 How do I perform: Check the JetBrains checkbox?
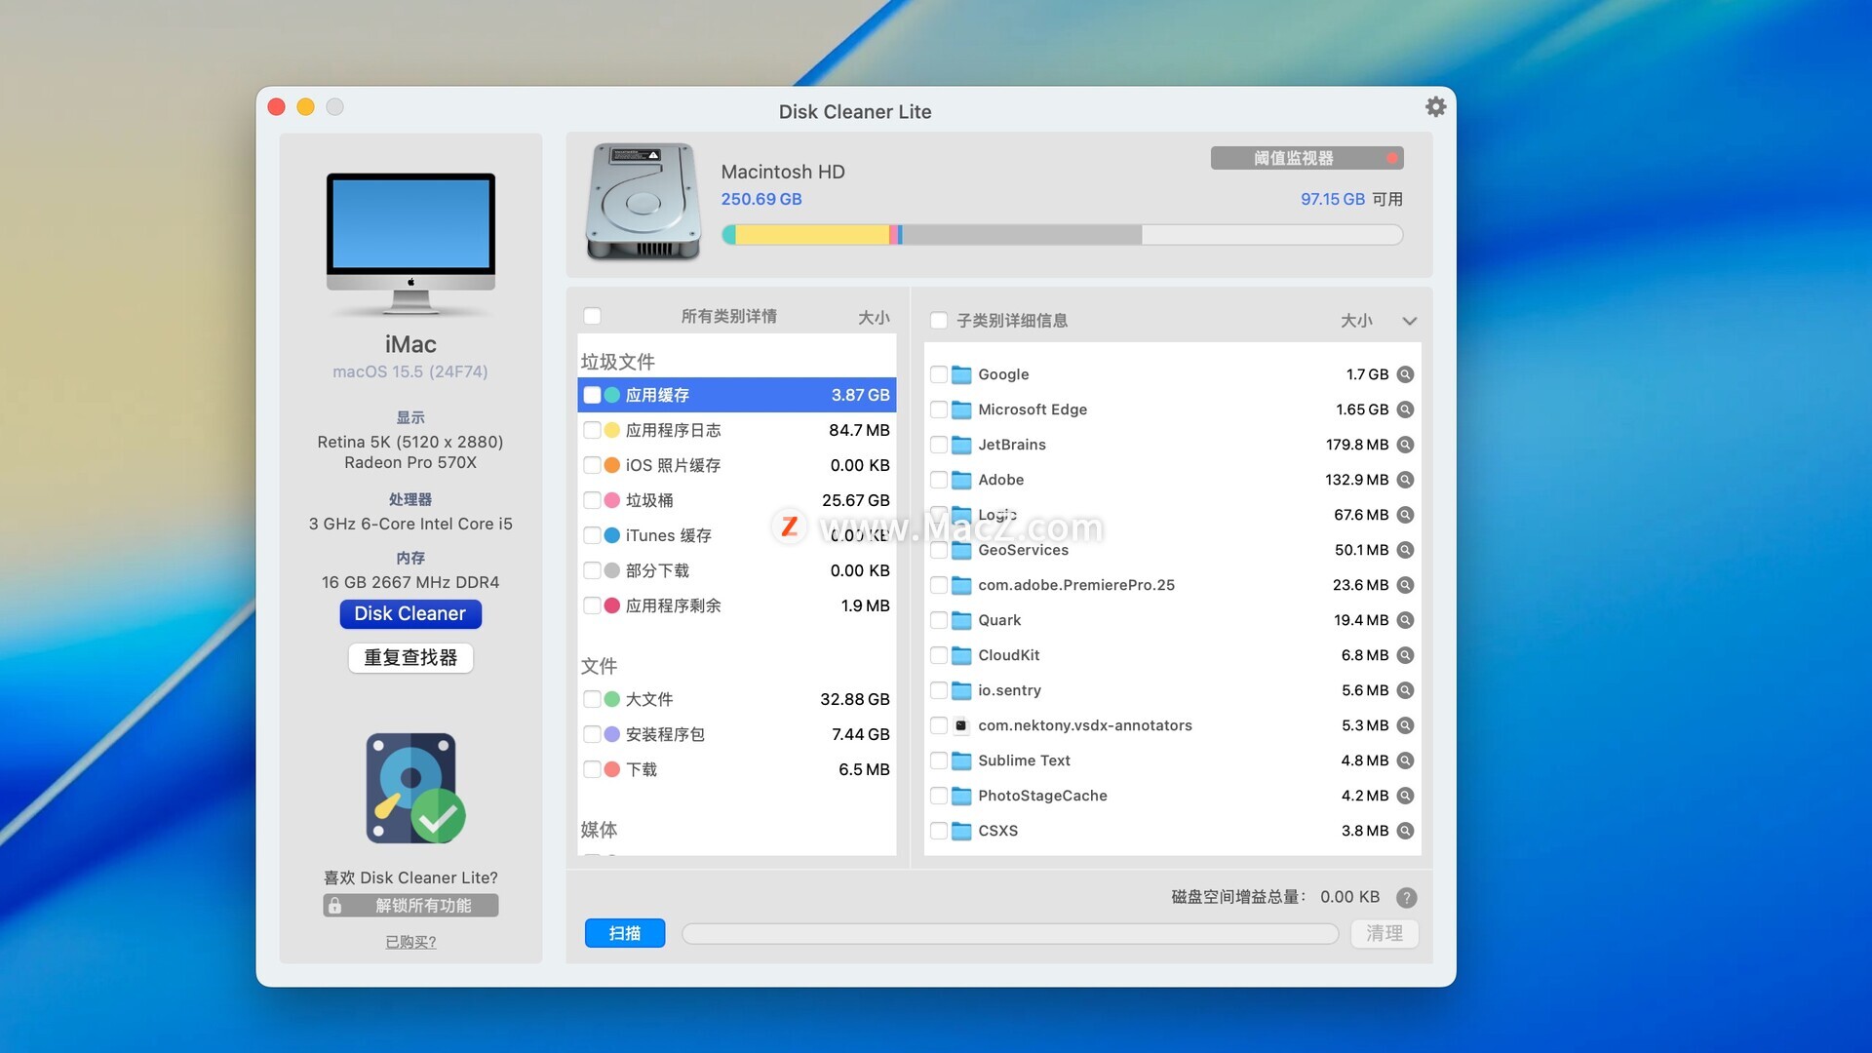(x=939, y=445)
